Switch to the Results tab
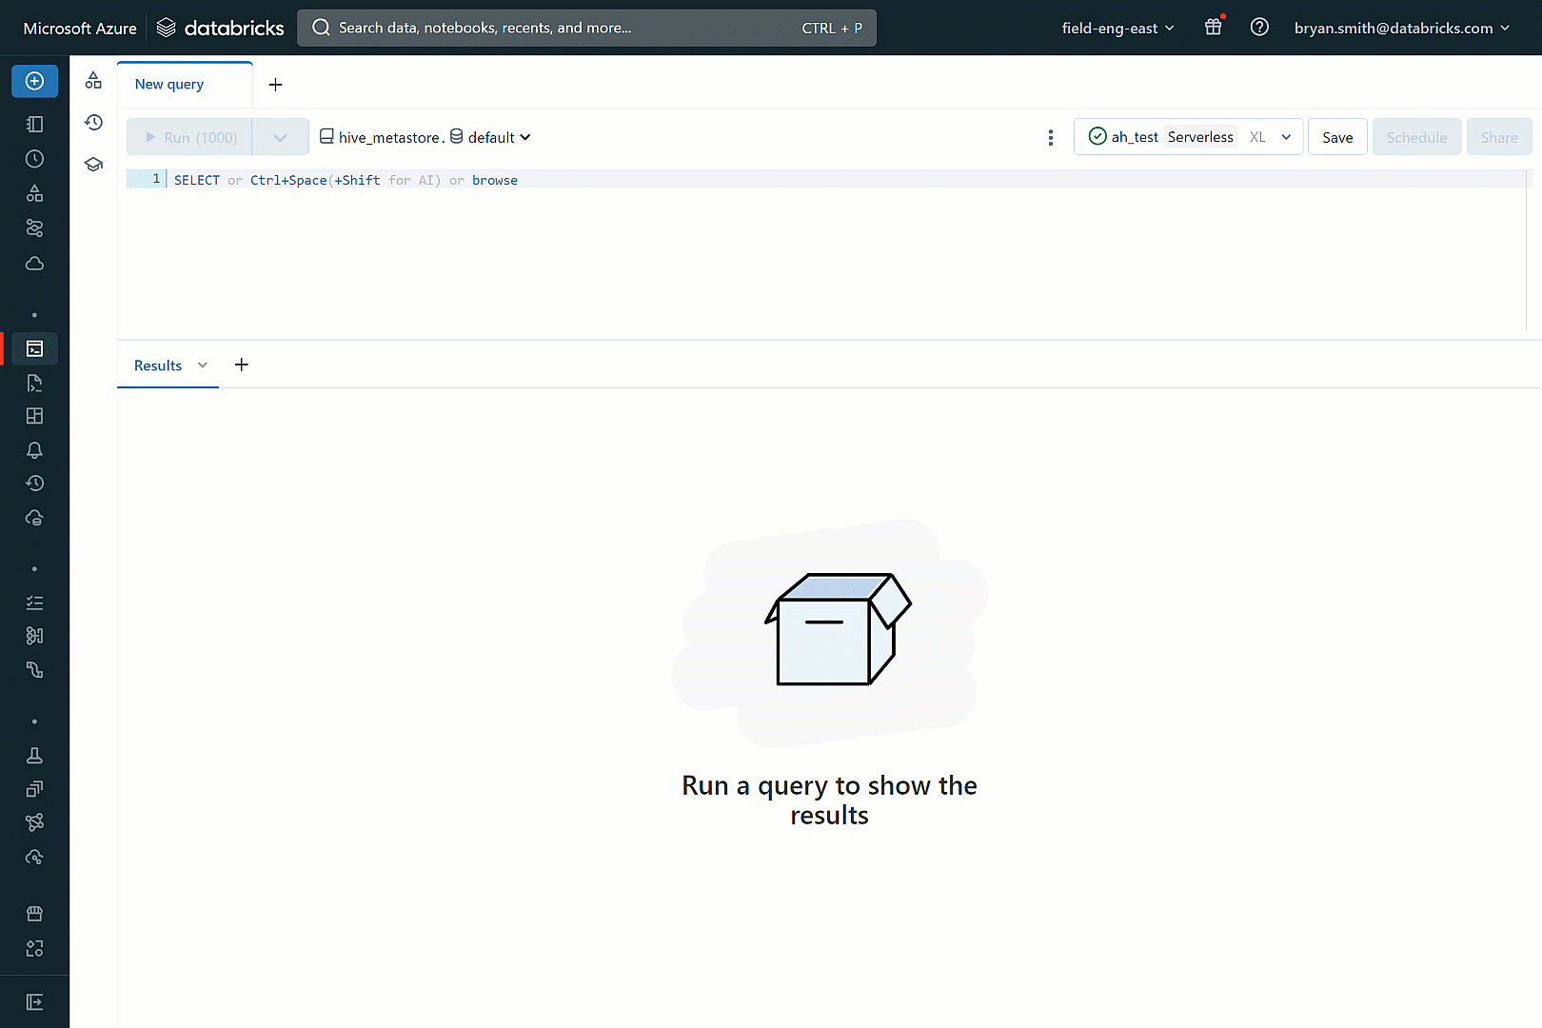 [x=158, y=366]
